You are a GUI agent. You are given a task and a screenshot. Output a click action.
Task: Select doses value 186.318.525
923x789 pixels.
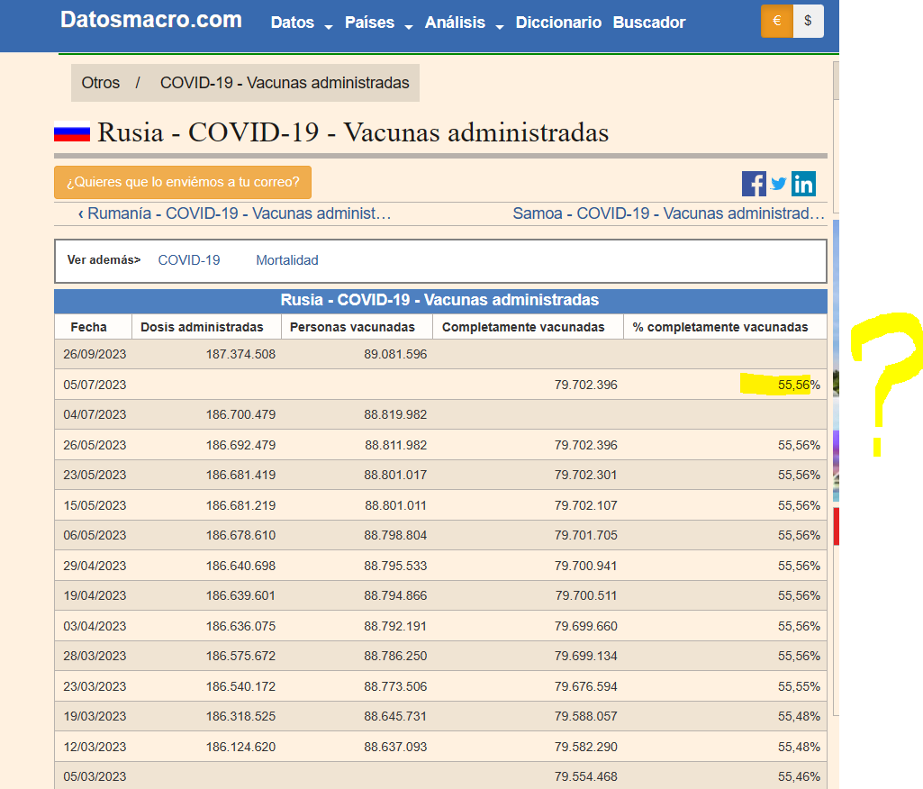point(240,716)
